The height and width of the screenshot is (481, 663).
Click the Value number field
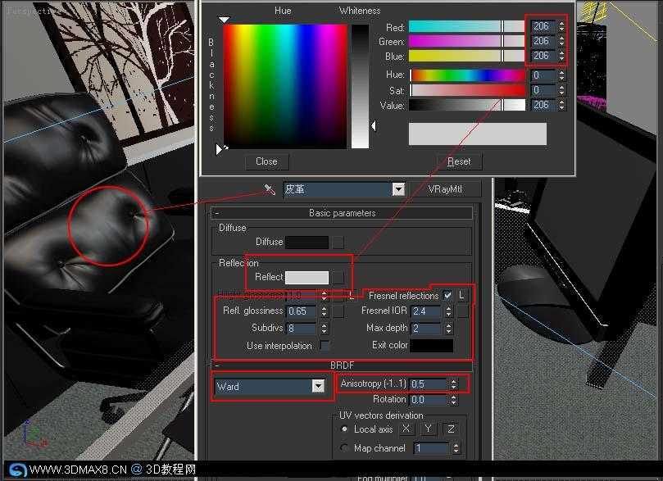tap(543, 105)
